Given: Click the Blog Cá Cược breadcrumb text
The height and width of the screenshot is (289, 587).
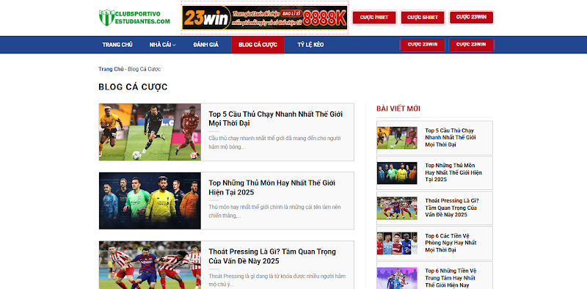Looking at the screenshot, I should pos(144,69).
